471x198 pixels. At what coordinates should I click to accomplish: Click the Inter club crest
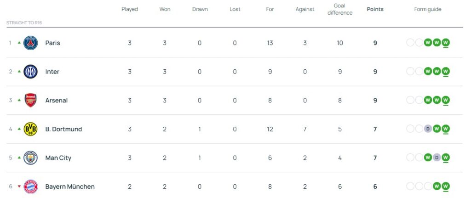point(30,72)
